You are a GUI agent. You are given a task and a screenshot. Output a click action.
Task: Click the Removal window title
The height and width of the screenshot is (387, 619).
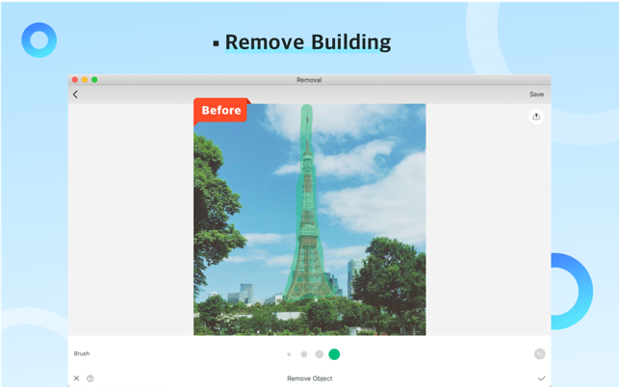[309, 80]
